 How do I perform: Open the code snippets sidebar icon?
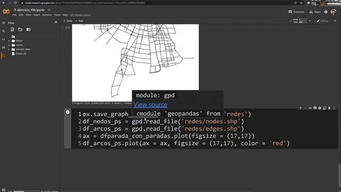[4, 39]
